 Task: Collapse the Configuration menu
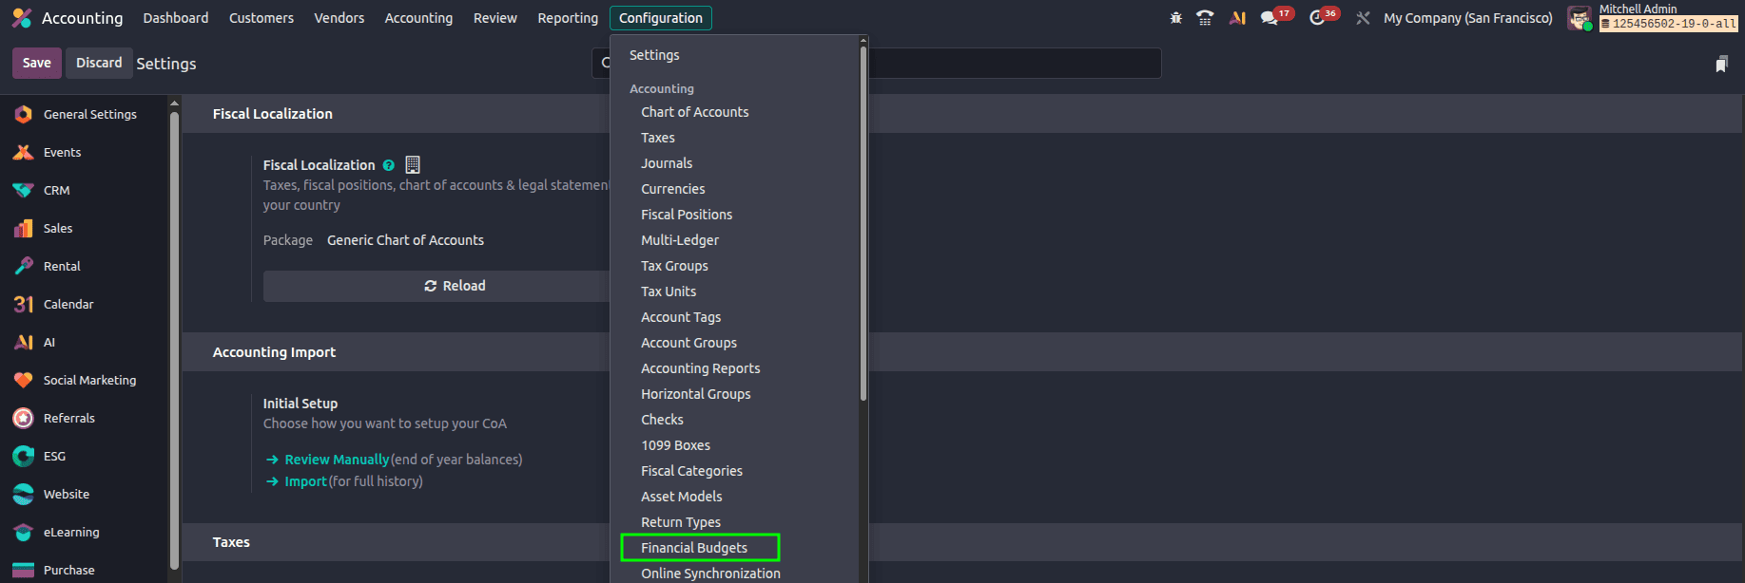pos(661,18)
